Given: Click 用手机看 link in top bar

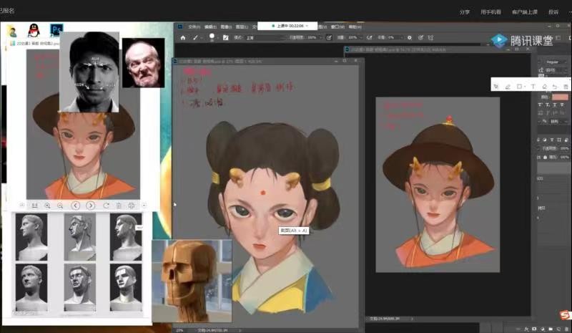Looking at the screenshot, I should [490, 12].
